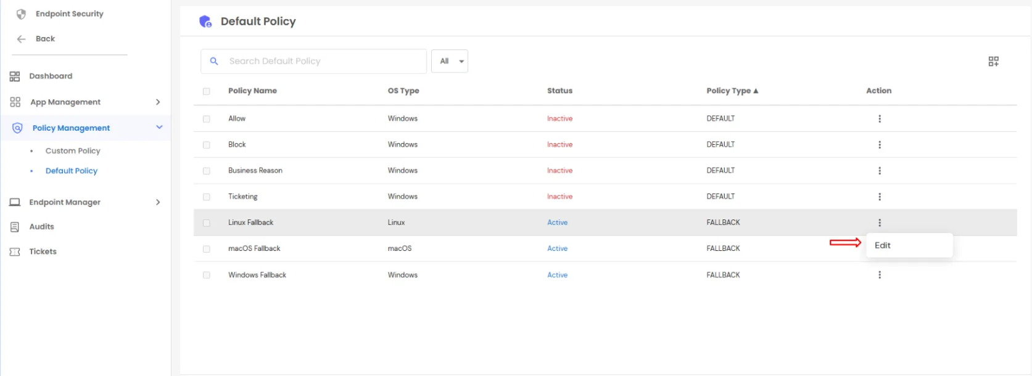Click the Search Default Policy field
This screenshot has height=376, width=1032.
tap(321, 61)
